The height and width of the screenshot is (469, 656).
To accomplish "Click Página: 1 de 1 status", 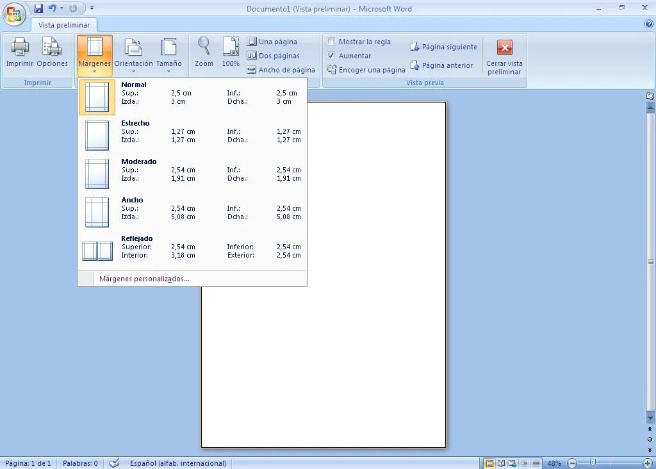I will tap(28, 463).
